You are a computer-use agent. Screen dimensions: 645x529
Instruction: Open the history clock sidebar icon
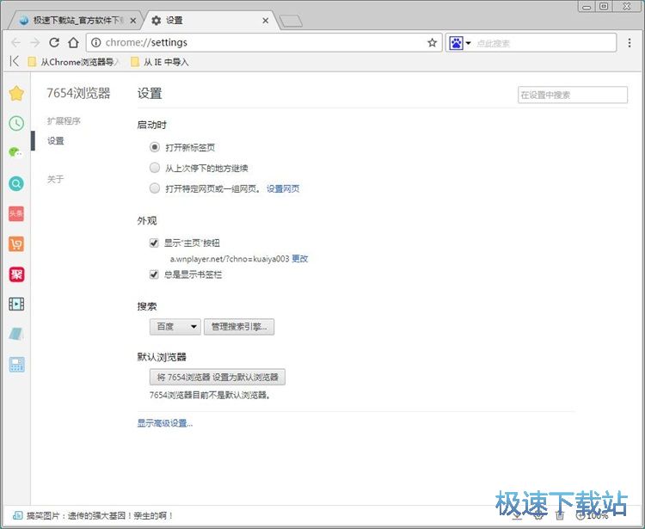point(16,123)
